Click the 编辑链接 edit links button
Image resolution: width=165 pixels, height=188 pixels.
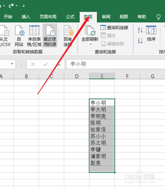click(x=113, y=44)
